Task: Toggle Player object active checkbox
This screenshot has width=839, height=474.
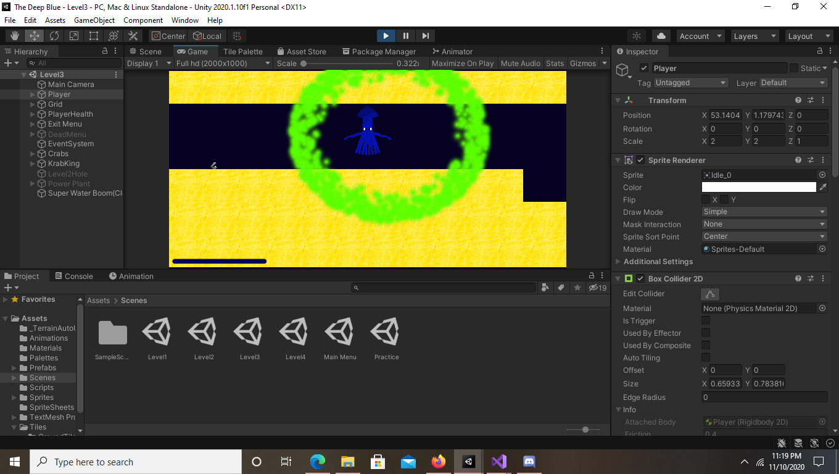Action: point(644,68)
